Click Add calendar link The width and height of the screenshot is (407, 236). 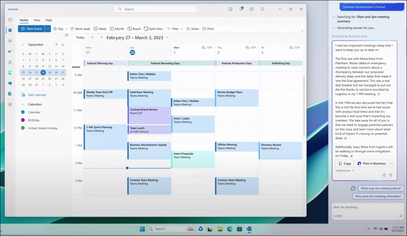pos(34,95)
